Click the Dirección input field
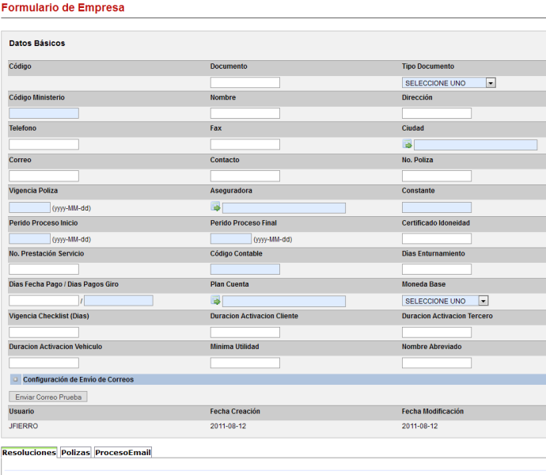Viewport: 546px width, 475px height. 436,113
